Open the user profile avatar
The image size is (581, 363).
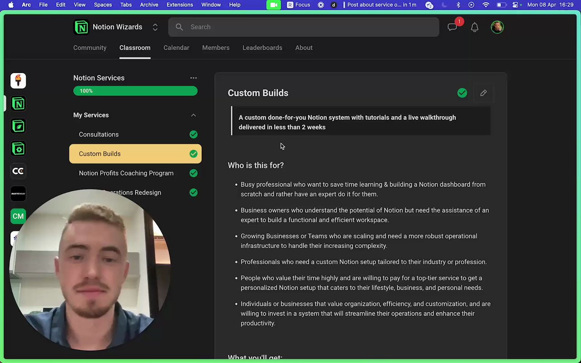click(x=497, y=27)
